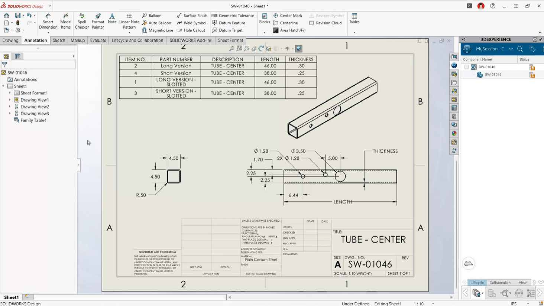Viewport: 544px width, 306px height.
Task: Click the TUBE - CENTER title text
Action: pos(373,240)
